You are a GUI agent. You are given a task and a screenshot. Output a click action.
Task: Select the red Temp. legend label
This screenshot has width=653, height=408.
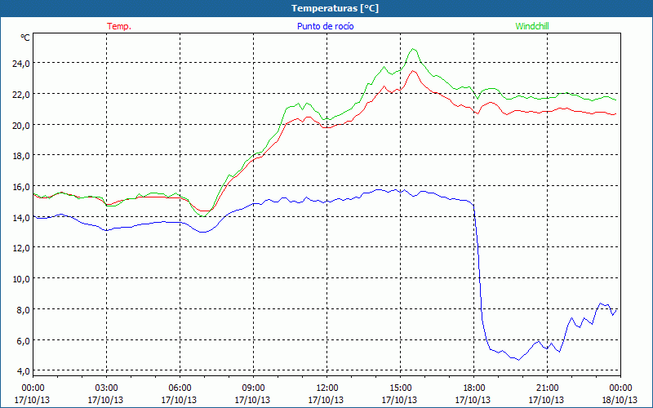point(119,26)
